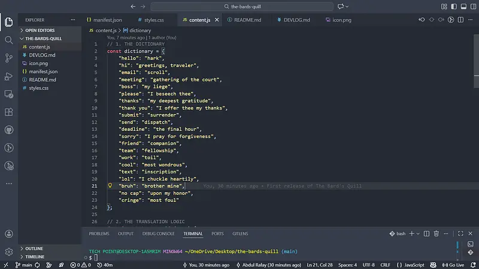Open manifest.json in the explorer
The height and width of the screenshot is (269, 479).
click(43, 71)
